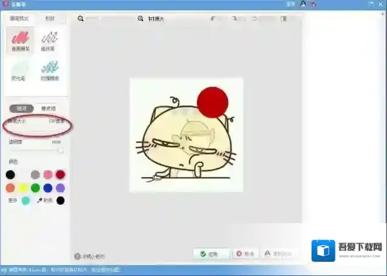Click the cat image on canvas
This screenshot has width=387, height=276.
pyautogui.click(x=186, y=135)
